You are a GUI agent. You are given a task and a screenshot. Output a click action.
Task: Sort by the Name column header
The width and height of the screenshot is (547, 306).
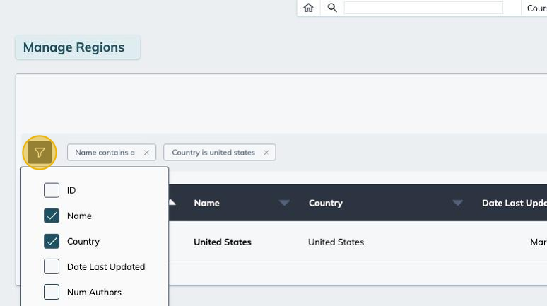[x=206, y=203]
